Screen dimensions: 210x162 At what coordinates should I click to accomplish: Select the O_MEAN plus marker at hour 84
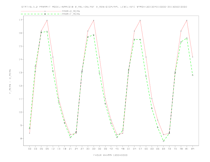[192, 57]
